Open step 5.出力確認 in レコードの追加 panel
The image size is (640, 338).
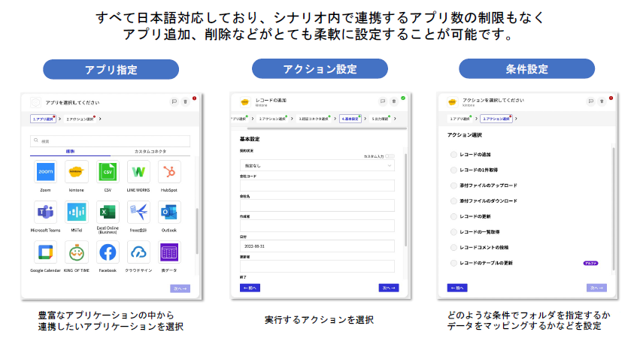tap(380, 119)
